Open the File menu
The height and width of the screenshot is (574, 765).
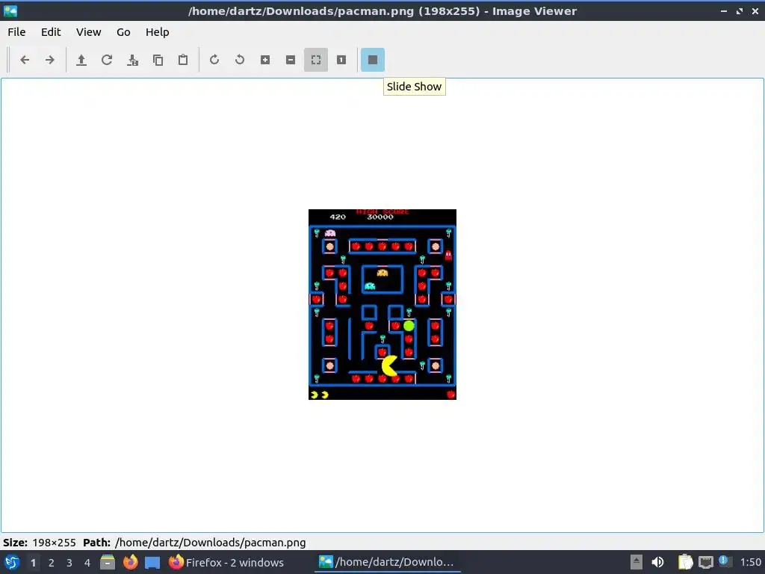[x=16, y=31]
